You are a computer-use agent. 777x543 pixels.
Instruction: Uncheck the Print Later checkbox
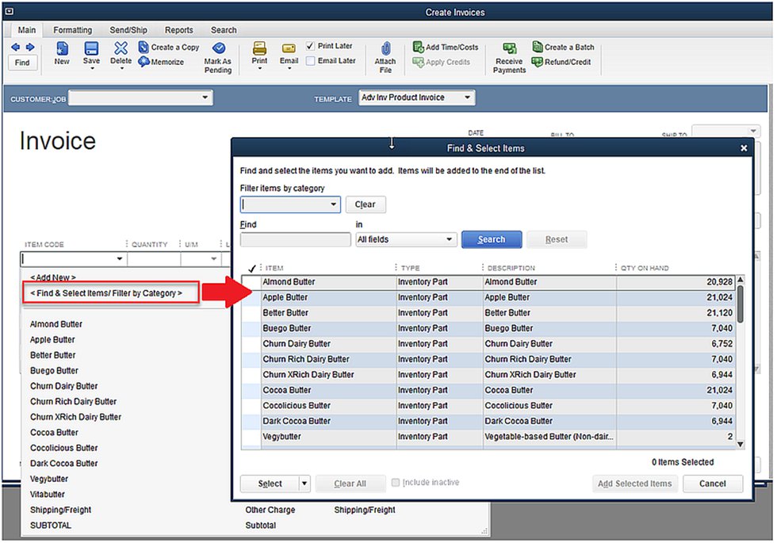tap(311, 46)
